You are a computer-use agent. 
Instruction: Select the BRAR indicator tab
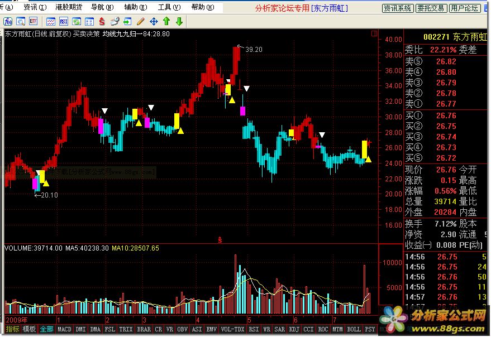144,329
